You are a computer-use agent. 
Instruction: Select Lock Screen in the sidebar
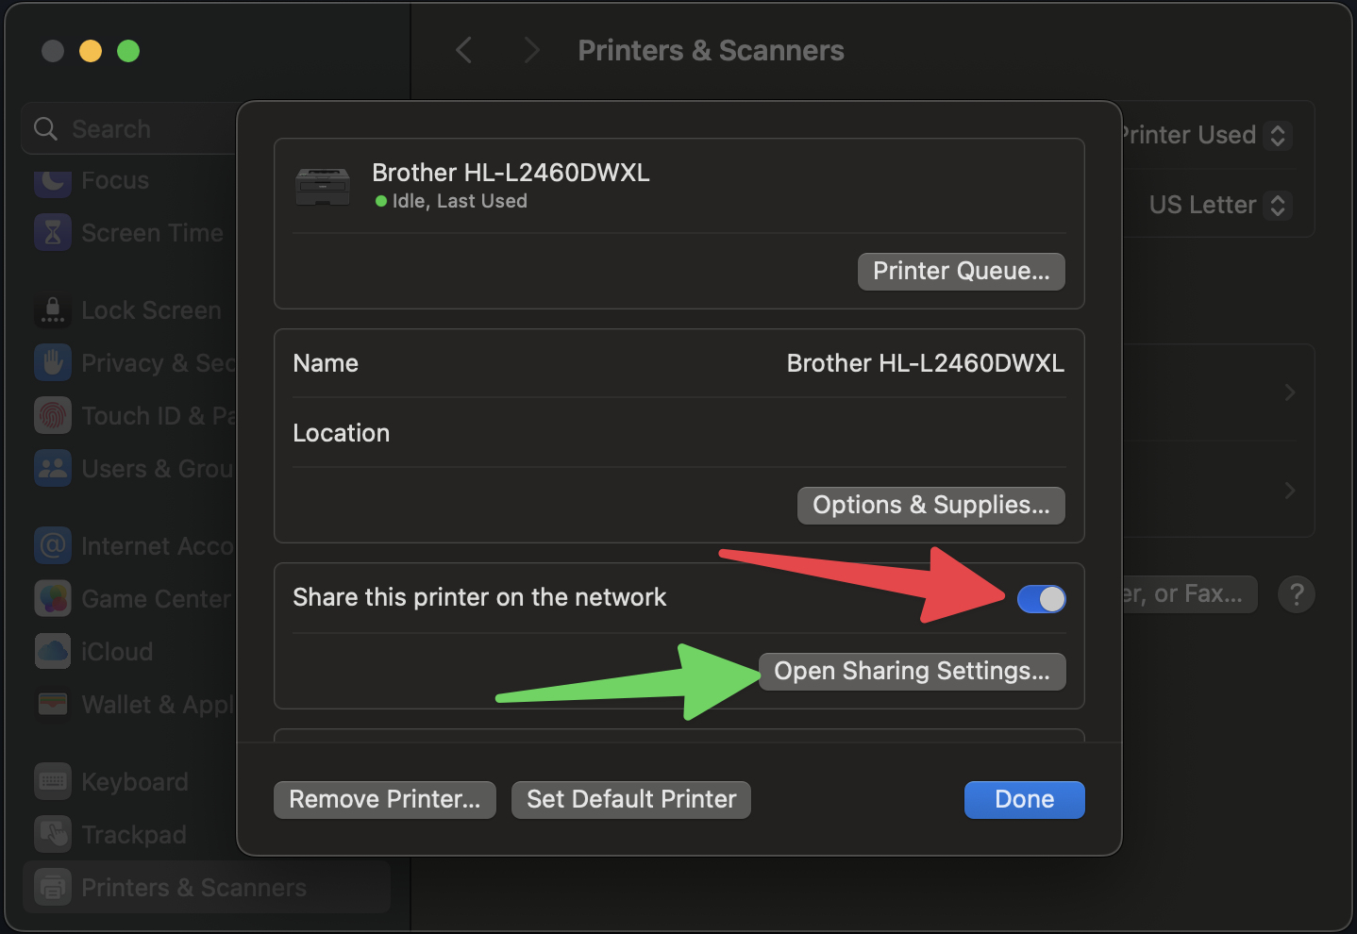click(151, 310)
